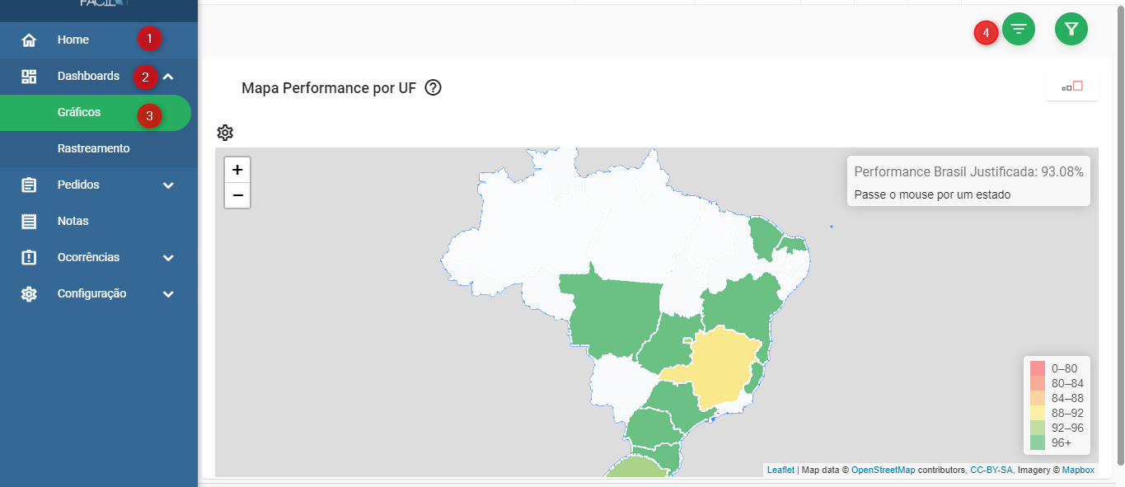Select the Gráficos menu item
The image size is (1125, 487).
[x=96, y=113]
